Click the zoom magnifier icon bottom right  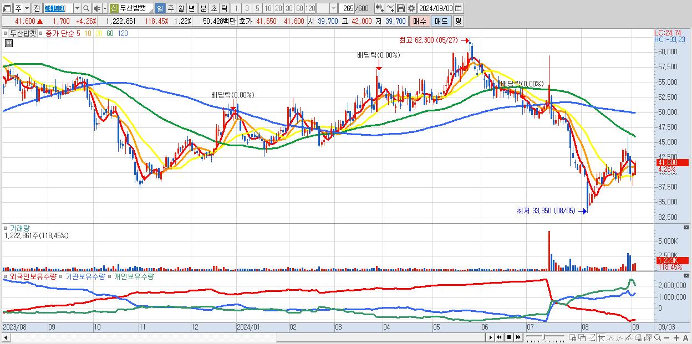tap(658, 337)
